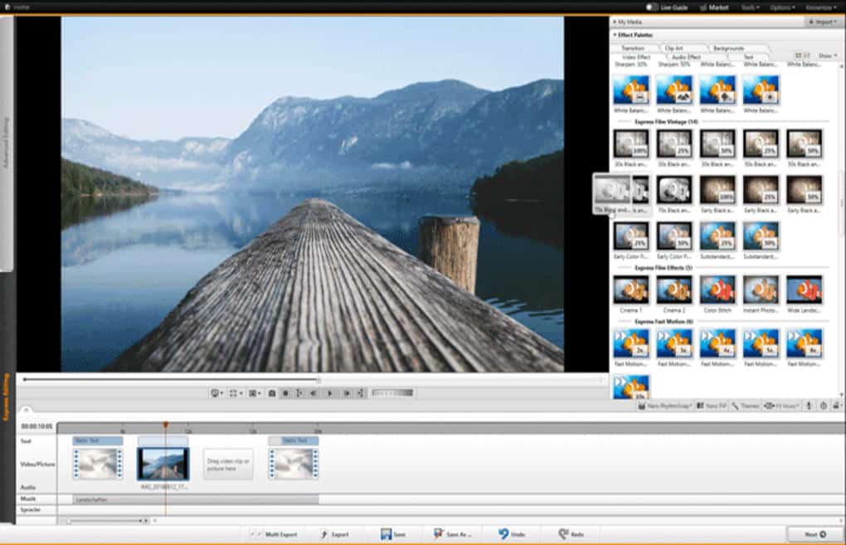Open the Themes tool
Viewport: 846px width, 545px height.
click(x=745, y=406)
